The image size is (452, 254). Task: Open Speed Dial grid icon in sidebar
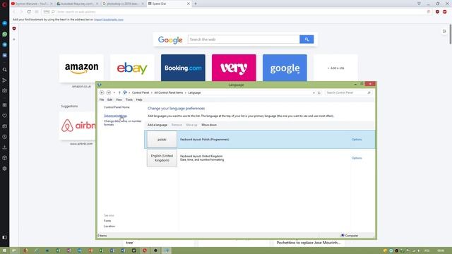5,105
